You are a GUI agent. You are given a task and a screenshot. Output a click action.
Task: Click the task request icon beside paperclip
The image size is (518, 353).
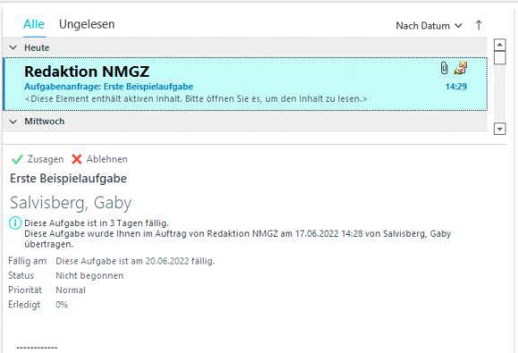point(461,68)
